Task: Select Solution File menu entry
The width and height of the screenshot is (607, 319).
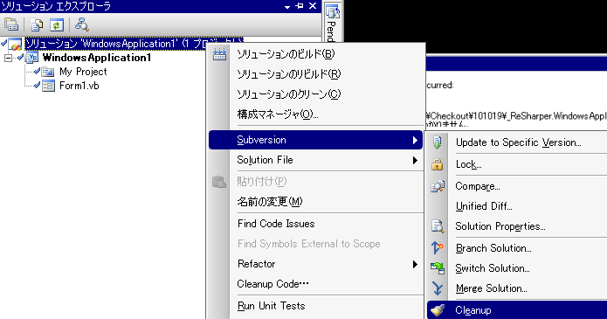Action: 315,160
